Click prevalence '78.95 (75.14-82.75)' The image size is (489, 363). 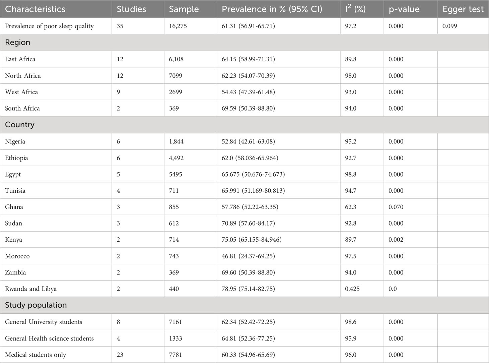(248, 289)
